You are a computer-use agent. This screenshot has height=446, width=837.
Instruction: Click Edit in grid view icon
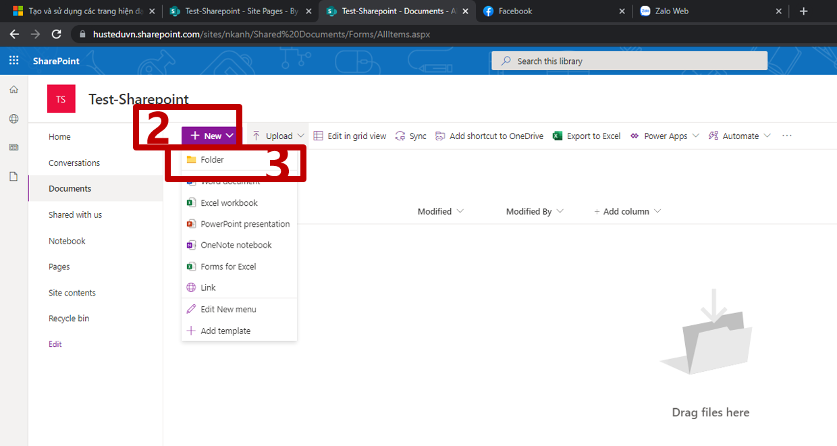(x=319, y=136)
